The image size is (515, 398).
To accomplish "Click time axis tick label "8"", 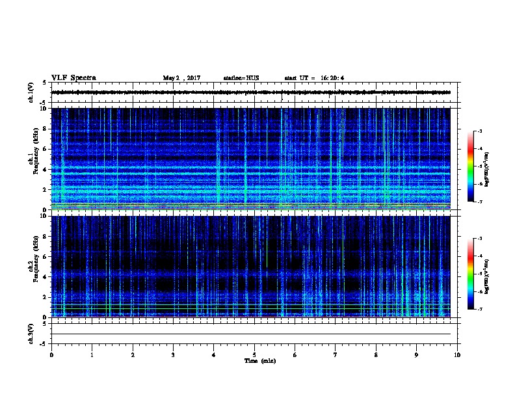I will (376, 355).
